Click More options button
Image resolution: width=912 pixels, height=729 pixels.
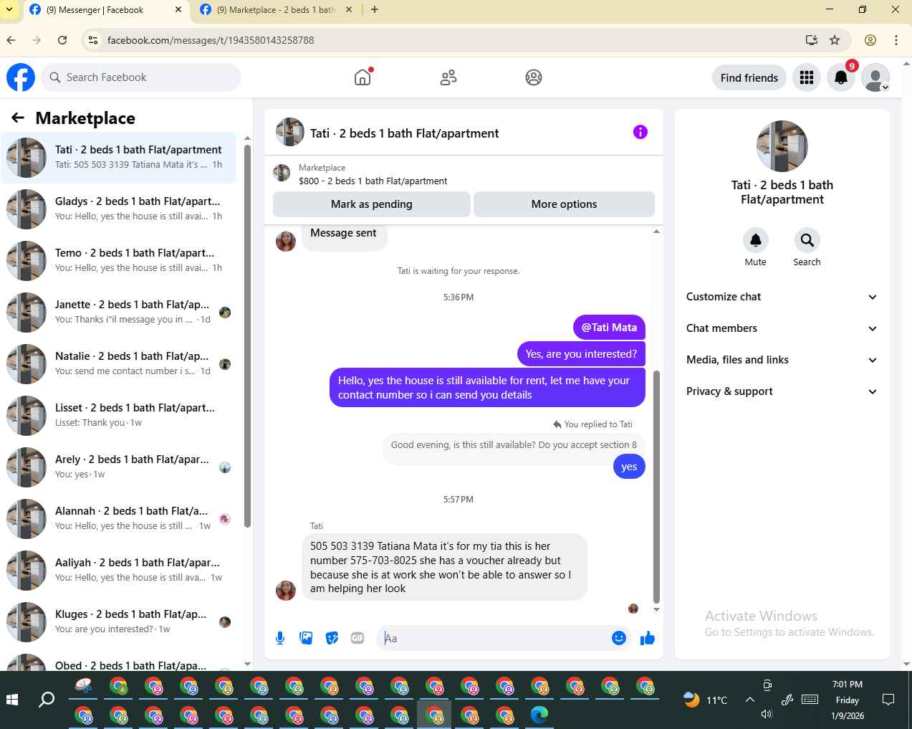coord(564,204)
